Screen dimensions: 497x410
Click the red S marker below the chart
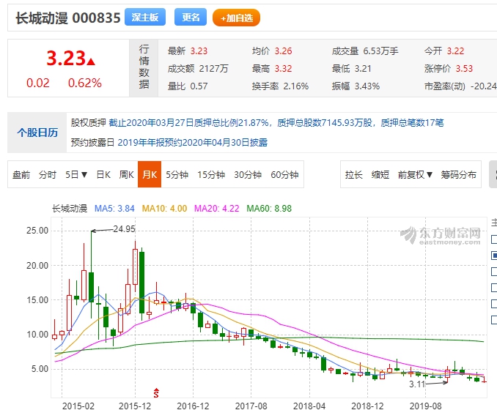(155, 395)
